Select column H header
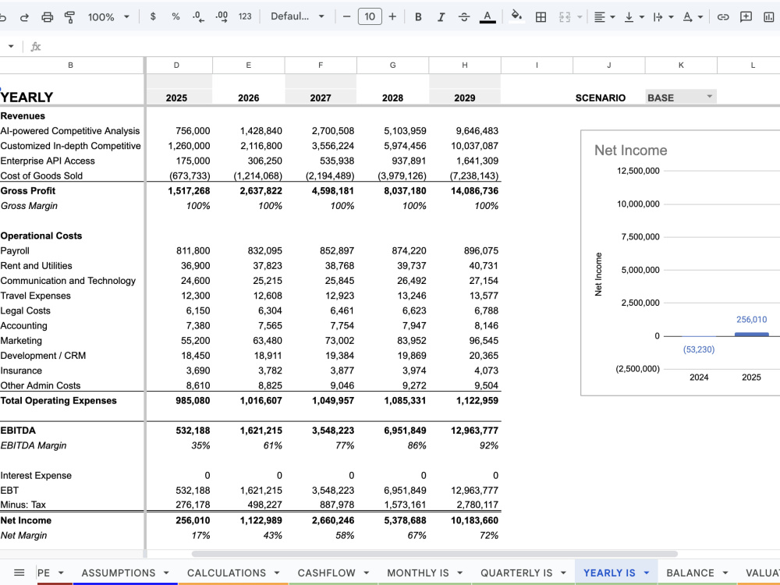 coord(465,66)
